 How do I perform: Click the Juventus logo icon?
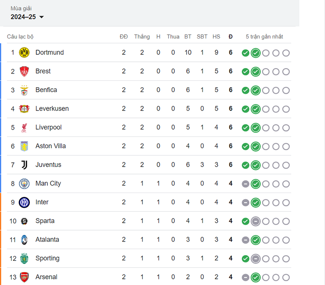point(24,165)
